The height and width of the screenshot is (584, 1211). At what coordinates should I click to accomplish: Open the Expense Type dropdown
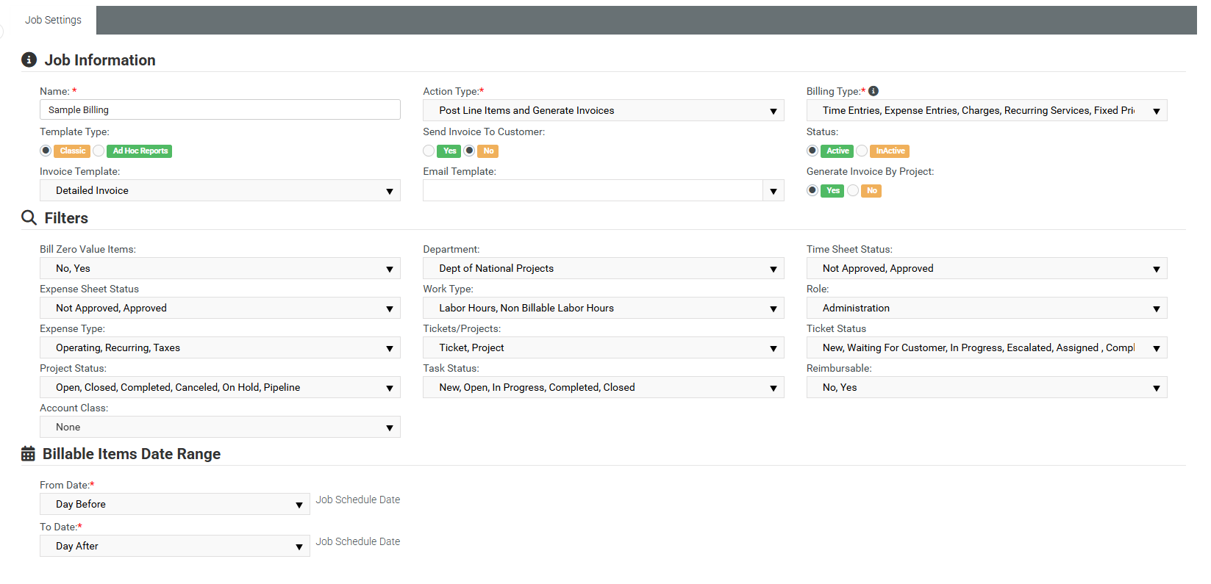click(x=220, y=347)
